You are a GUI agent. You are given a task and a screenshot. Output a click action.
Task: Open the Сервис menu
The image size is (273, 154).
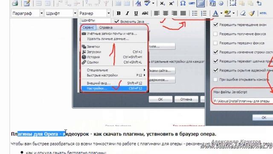click(x=88, y=27)
